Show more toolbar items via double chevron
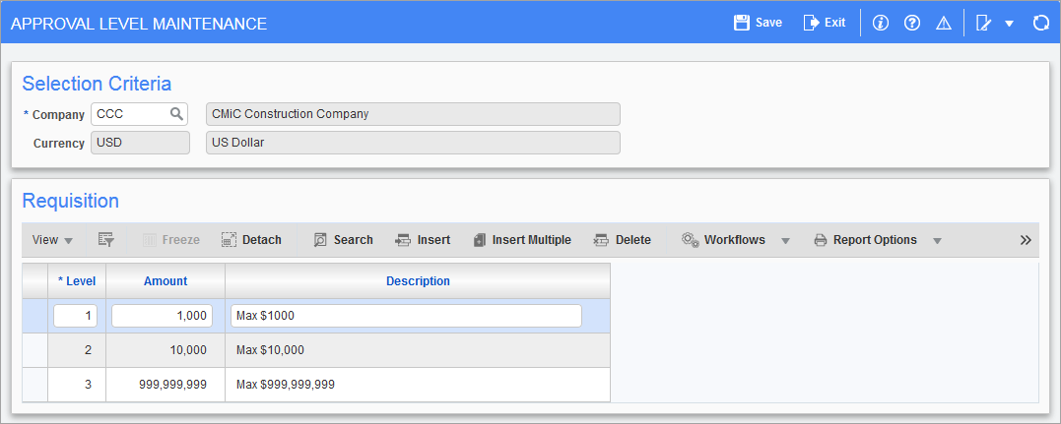Image resolution: width=1061 pixels, height=424 pixels. (1026, 240)
